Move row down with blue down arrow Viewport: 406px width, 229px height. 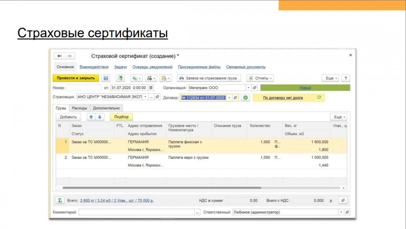pos(99,117)
